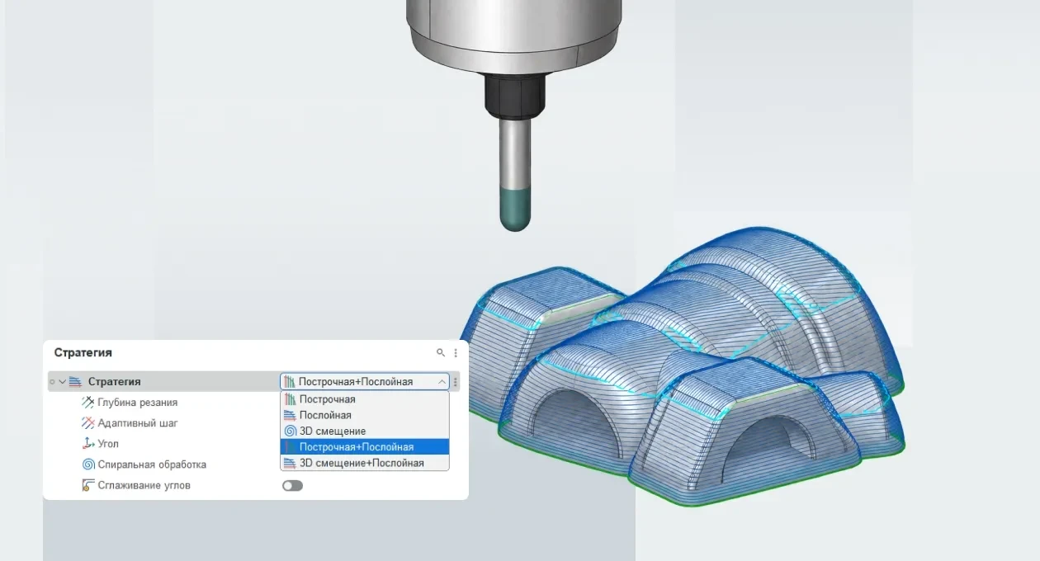Click the Сглаживание углов icon
The image size is (1040, 561).
[88, 485]
